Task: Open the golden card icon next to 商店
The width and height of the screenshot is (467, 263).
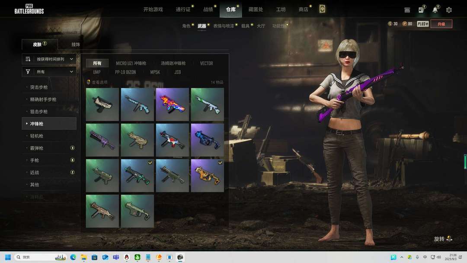Action: [x=322, y=9]
